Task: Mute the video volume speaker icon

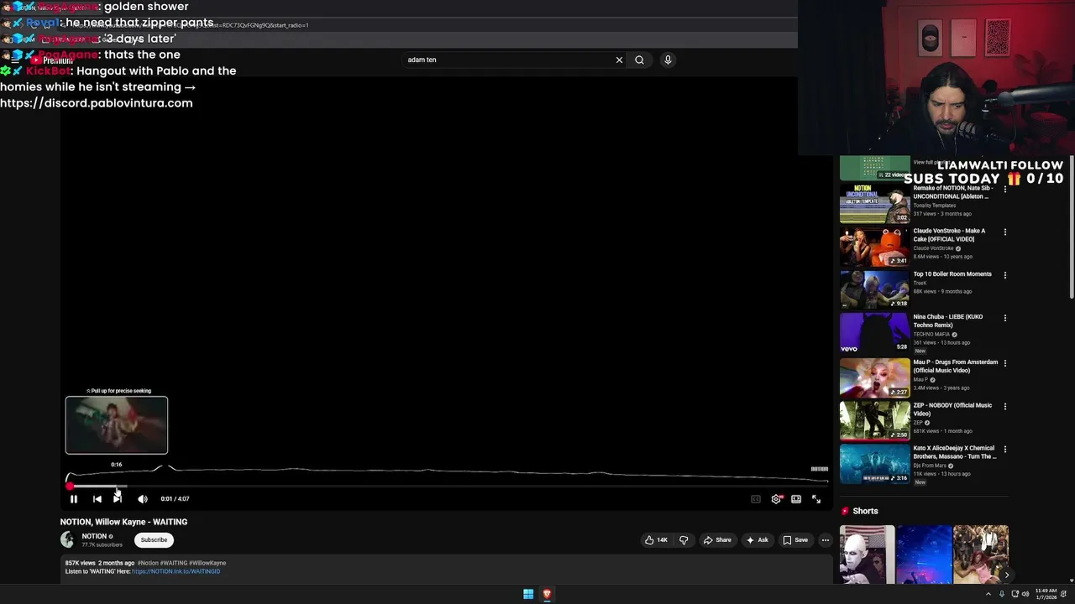Action: coord(143,499)
